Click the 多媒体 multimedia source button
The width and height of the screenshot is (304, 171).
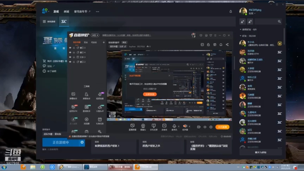click(x=164, y=127)
